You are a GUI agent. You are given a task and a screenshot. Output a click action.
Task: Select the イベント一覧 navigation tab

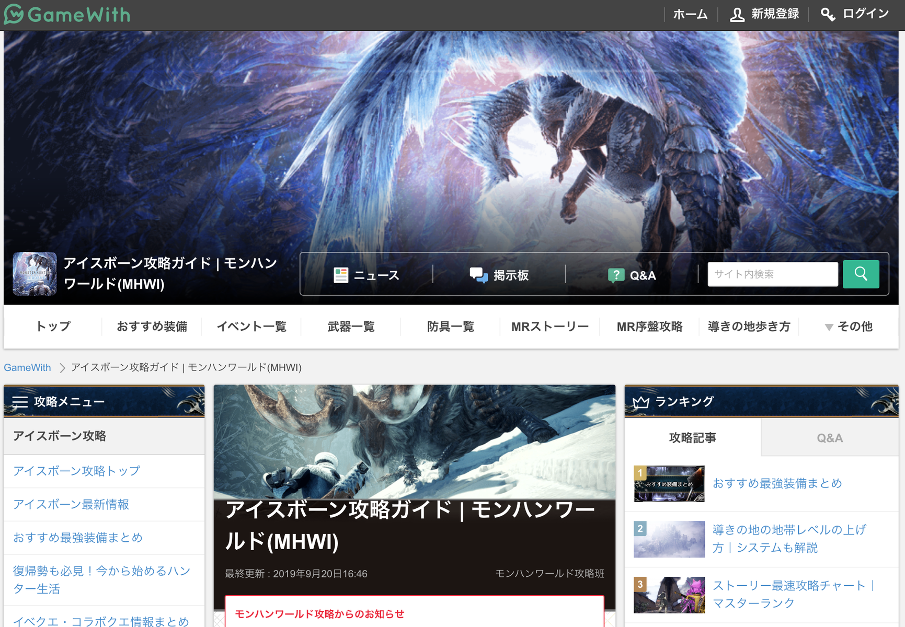(x=251, y=327)
